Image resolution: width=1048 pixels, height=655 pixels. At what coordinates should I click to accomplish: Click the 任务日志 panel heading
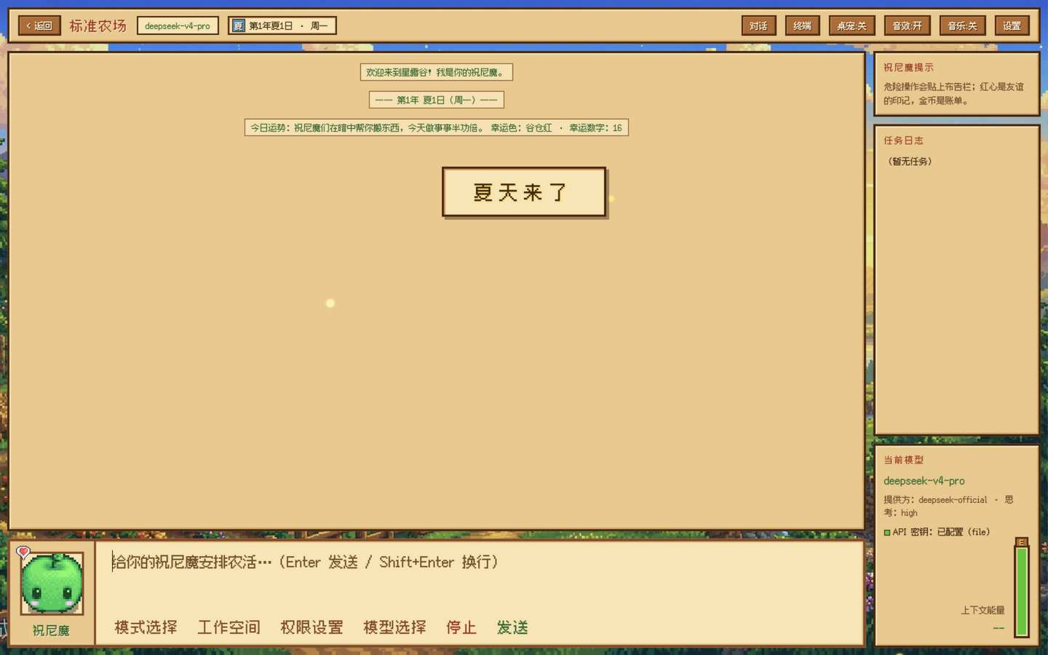pyautogui.click(x=903, y=140)
